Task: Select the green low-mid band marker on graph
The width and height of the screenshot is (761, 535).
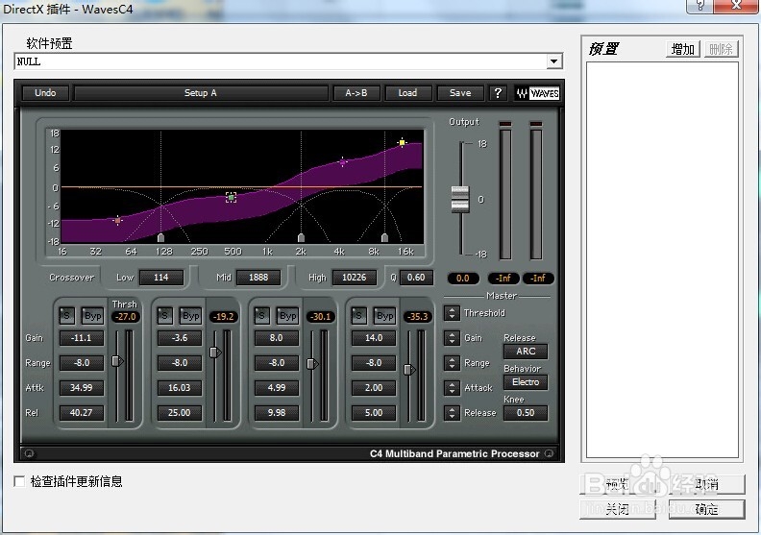Action: [x=231, y=197]
